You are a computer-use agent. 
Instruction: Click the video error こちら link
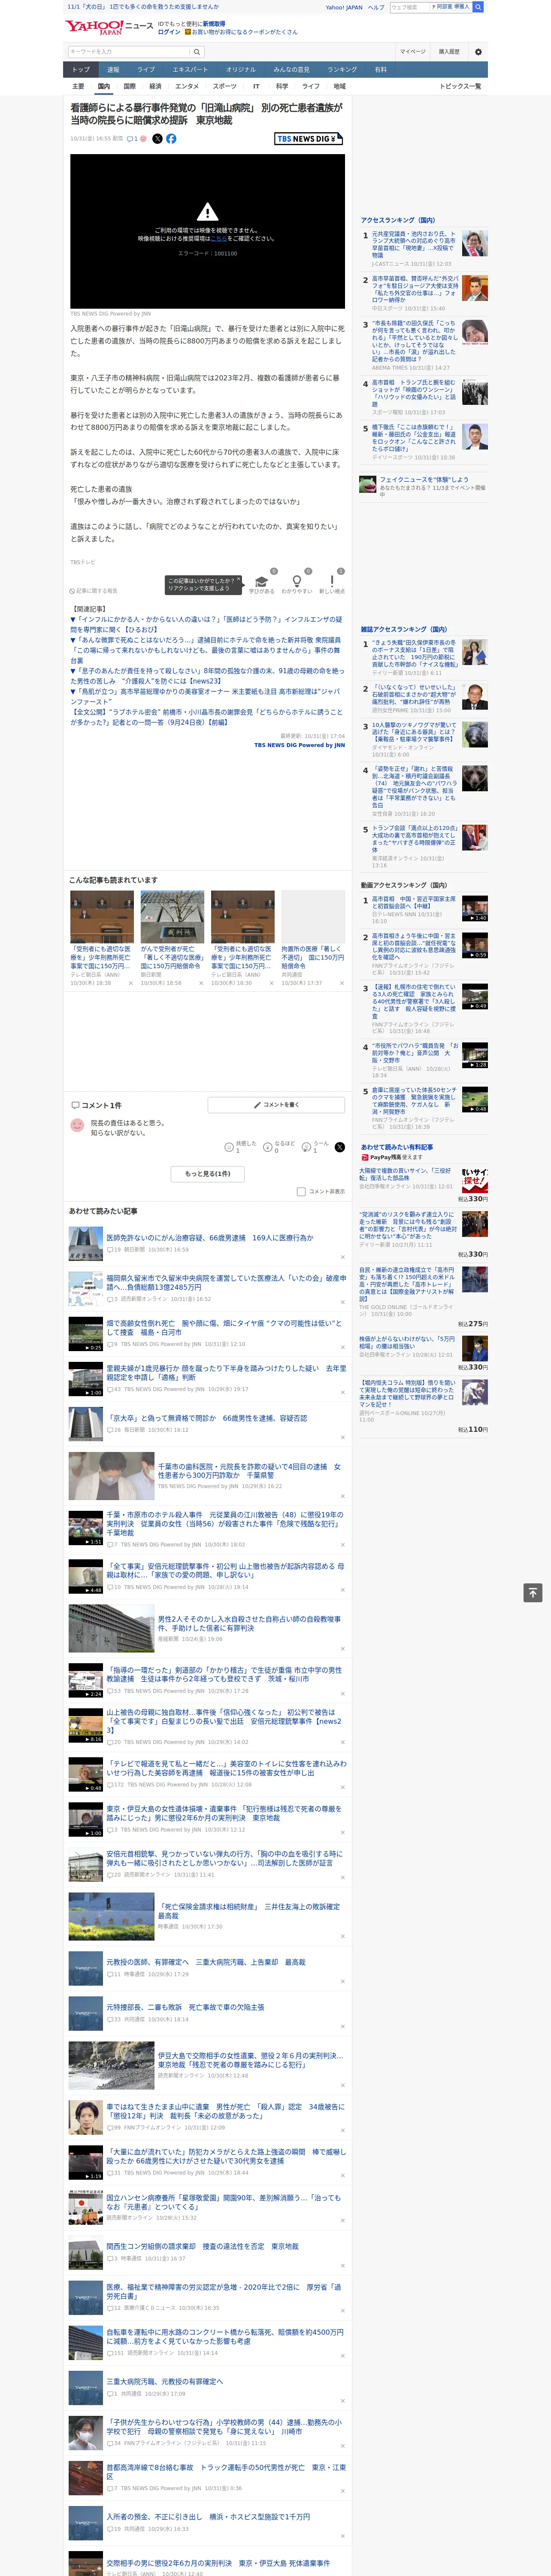[x=218, y=239]
